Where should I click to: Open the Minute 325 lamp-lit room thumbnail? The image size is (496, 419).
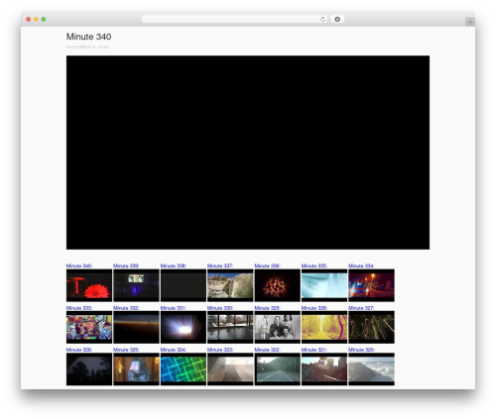pyautogui.click(x=136, y=369)
